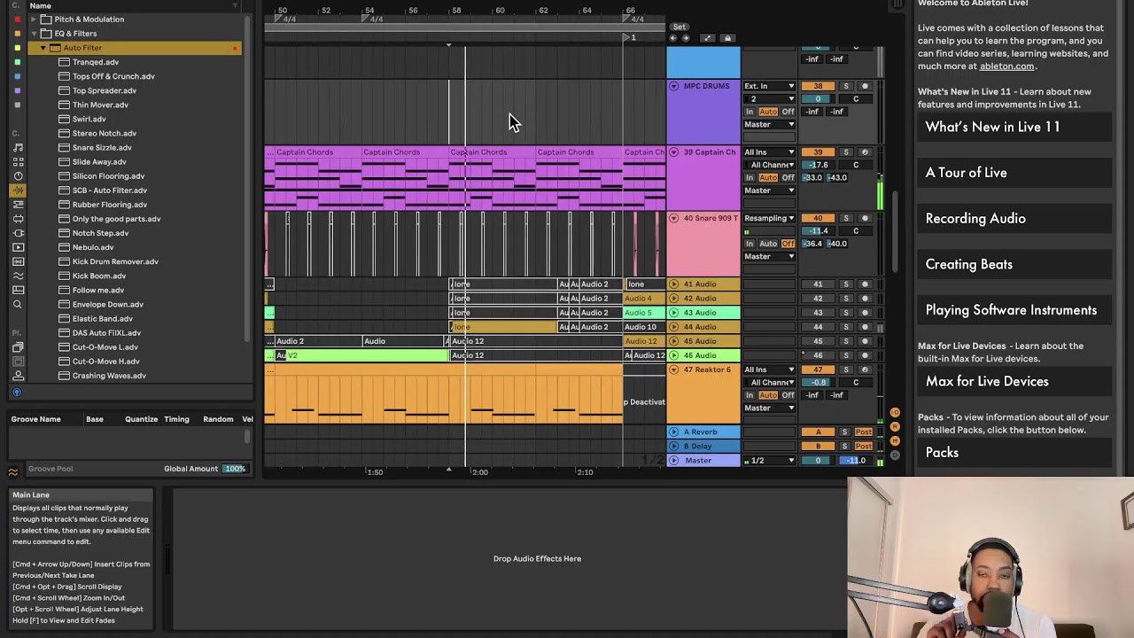Open the MIDI Effects browser category

[18, 204]
